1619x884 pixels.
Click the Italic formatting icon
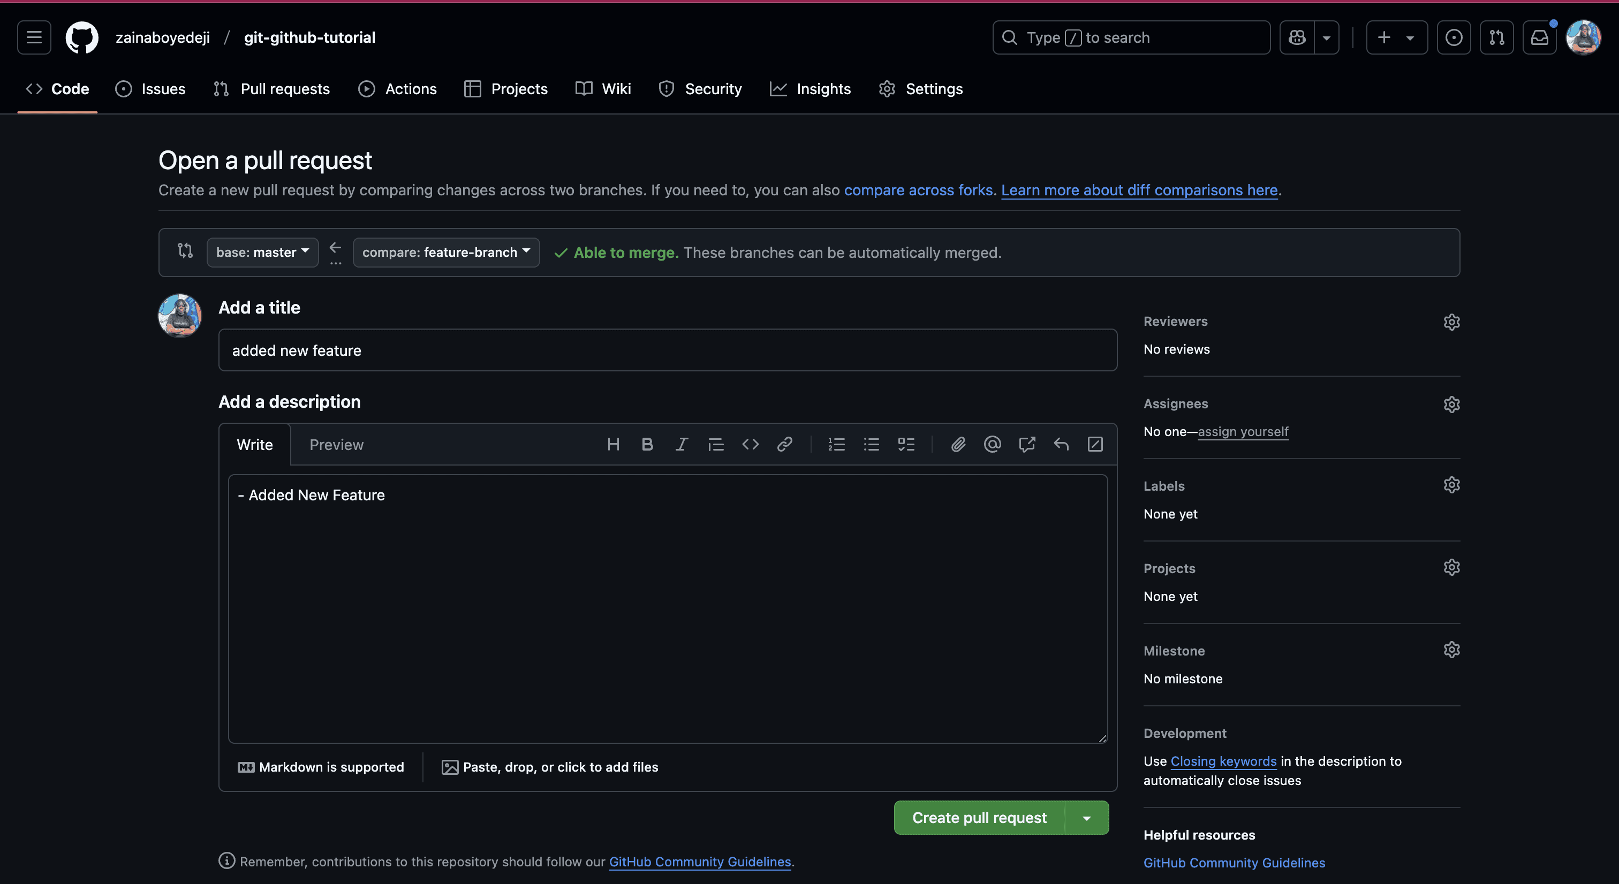click(x=682, y=445)
